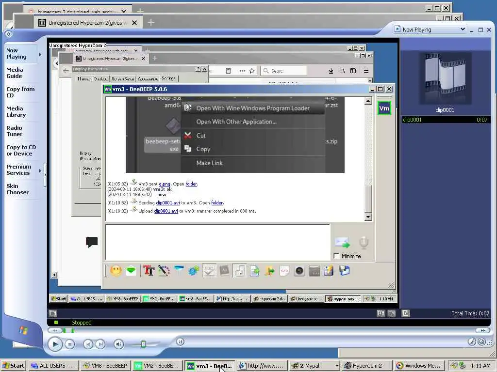The width and height of the screenshot is (497, 372).
Task: Click round up-down arrows button beside volume
Action: pyautogui.click(x=181, y=341)
